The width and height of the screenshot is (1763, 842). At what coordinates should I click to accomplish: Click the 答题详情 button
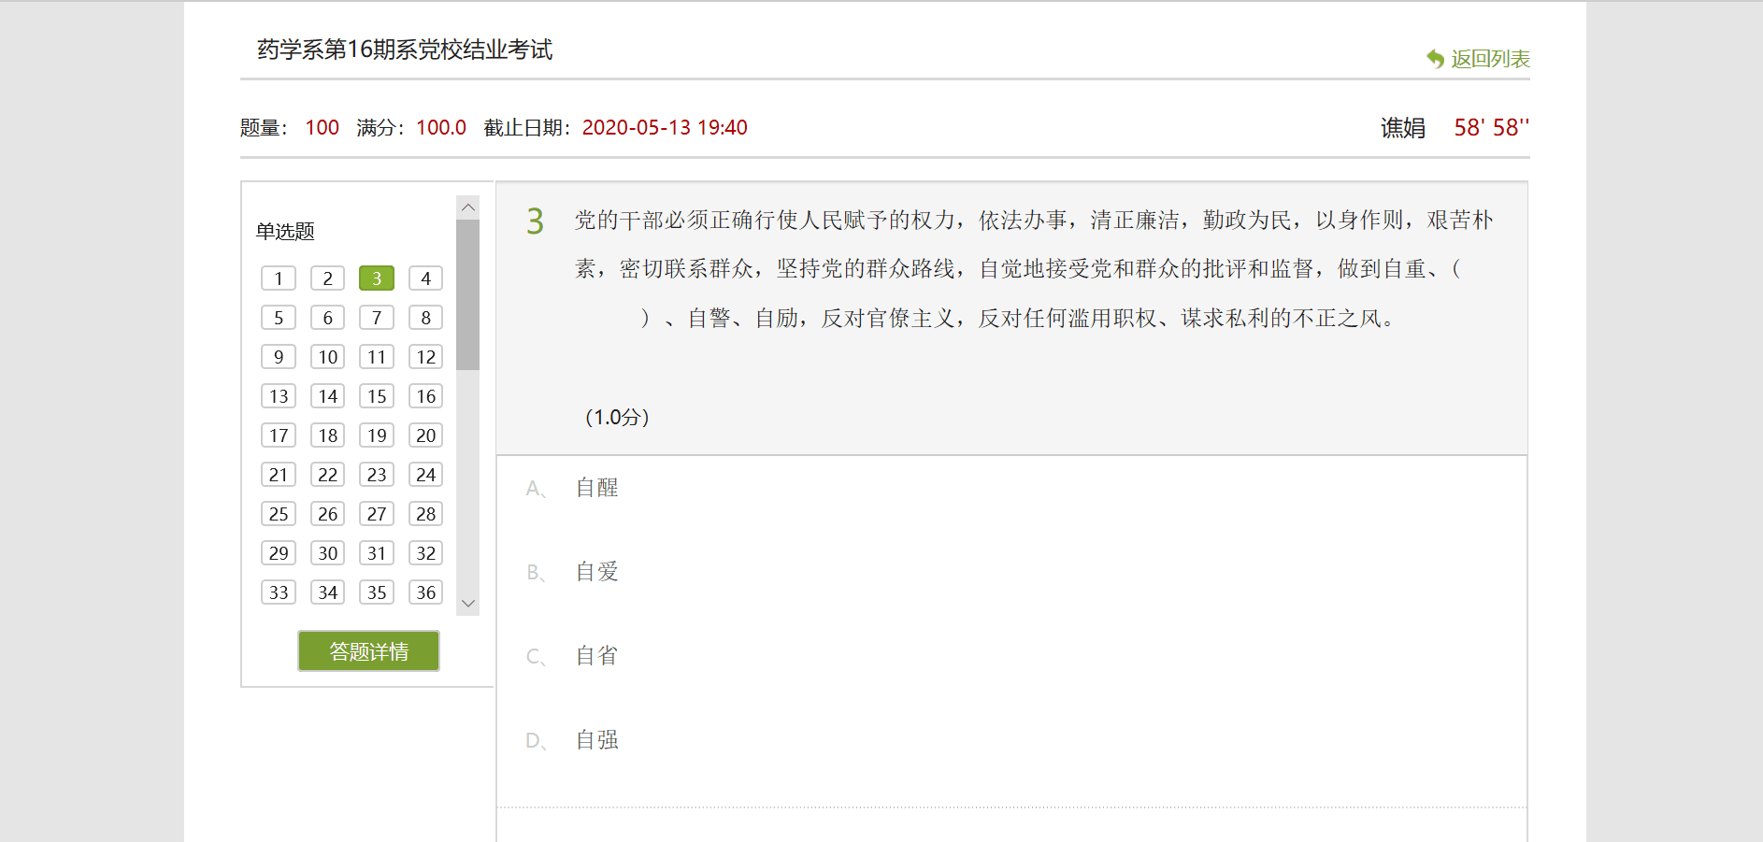click(368, 650)
